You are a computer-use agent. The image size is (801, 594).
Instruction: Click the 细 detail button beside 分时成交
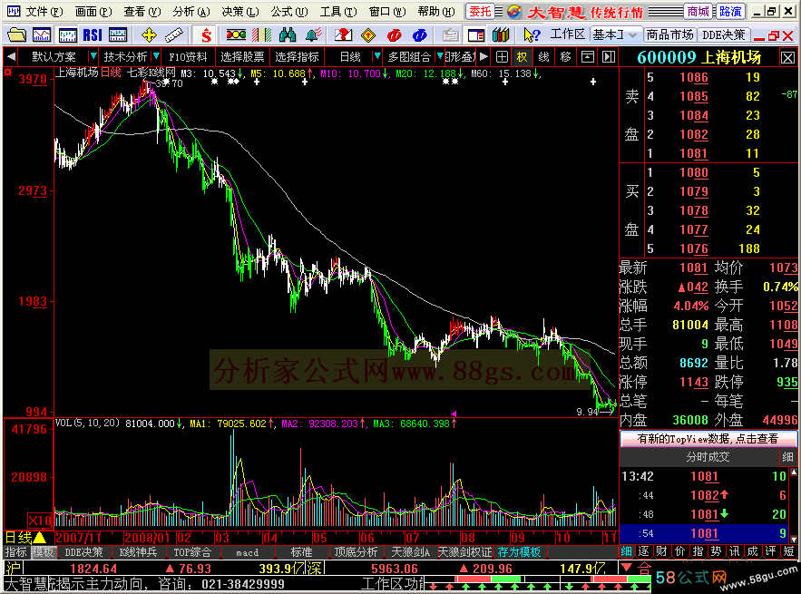point(787,457)
